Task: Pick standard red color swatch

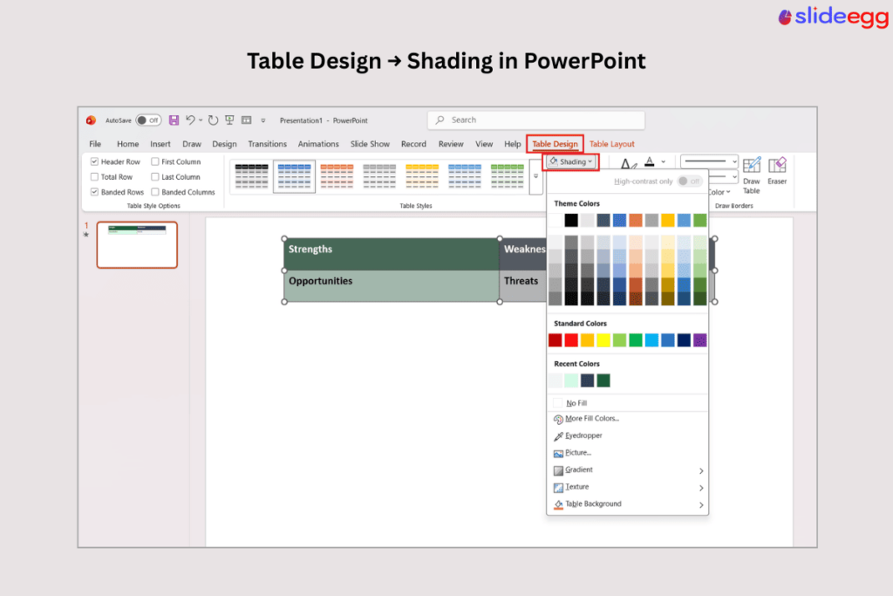Action: [x=571, y=340]
